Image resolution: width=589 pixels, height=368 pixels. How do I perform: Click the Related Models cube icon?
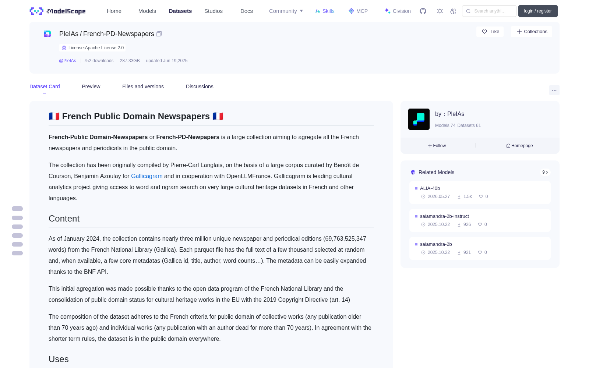pos(413,172)
